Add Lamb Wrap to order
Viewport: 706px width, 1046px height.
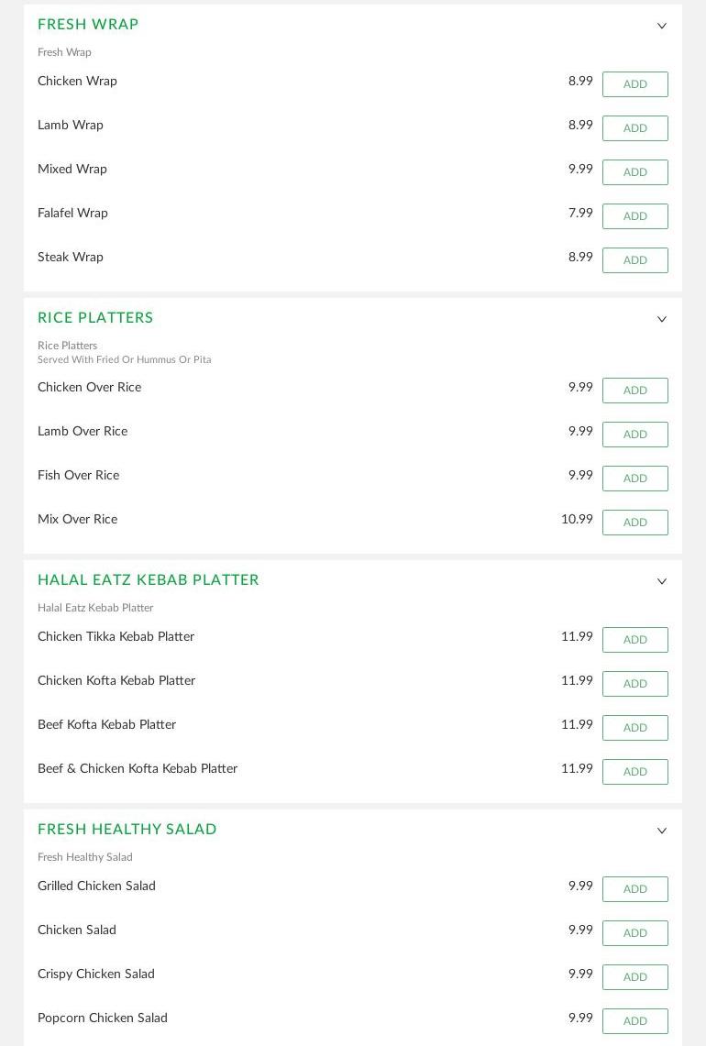[x=634, y=128]
